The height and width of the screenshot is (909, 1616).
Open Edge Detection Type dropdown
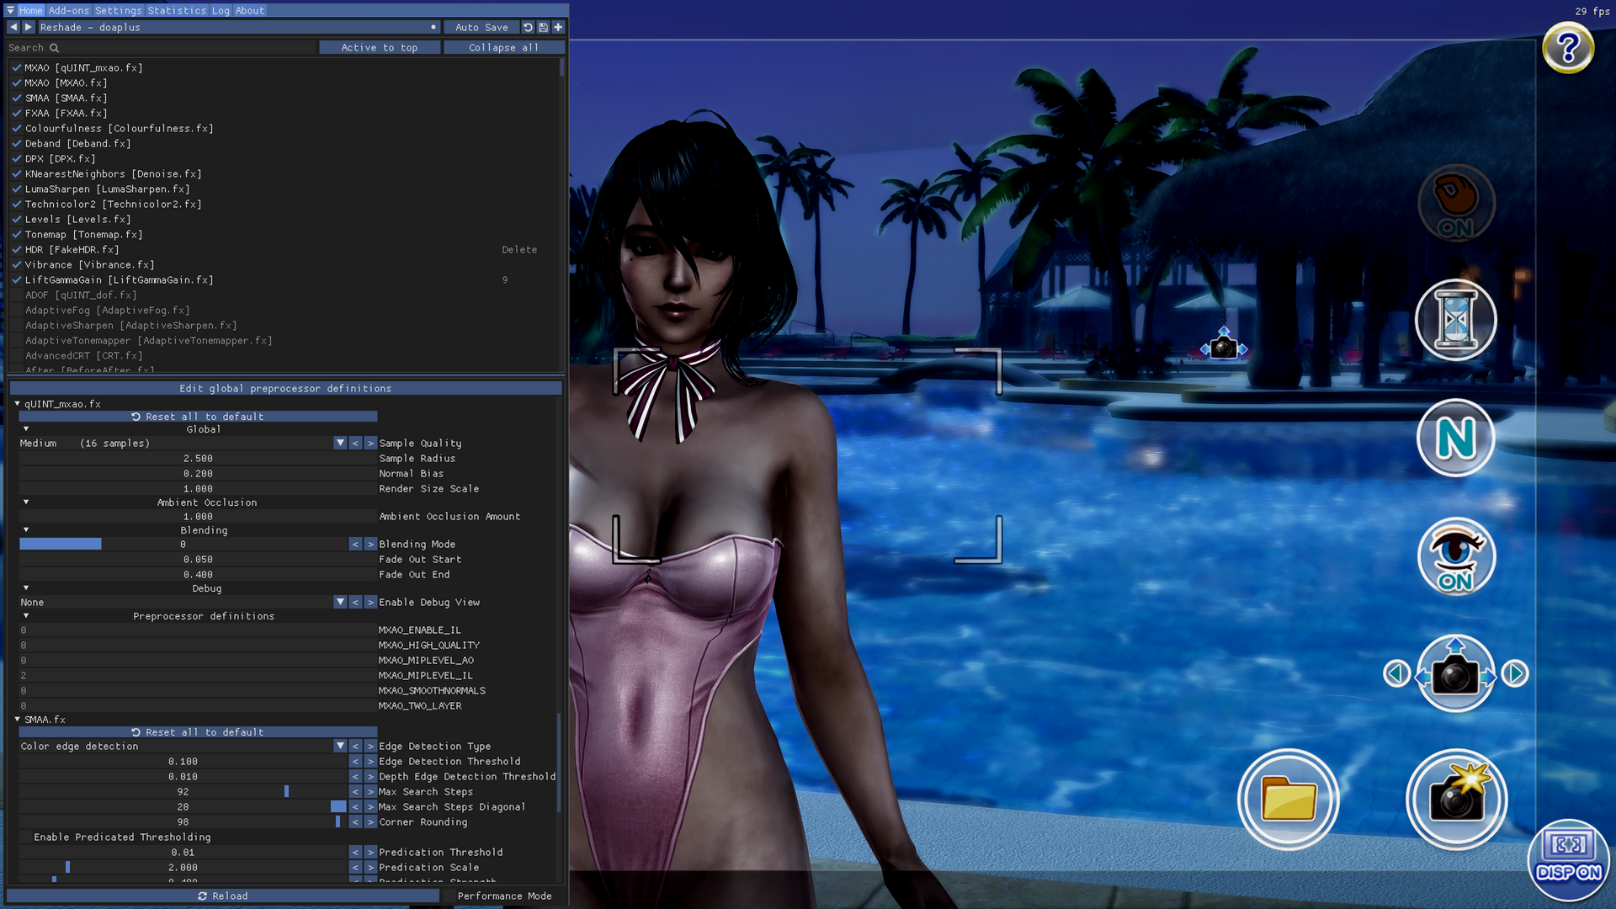point(340,747)
